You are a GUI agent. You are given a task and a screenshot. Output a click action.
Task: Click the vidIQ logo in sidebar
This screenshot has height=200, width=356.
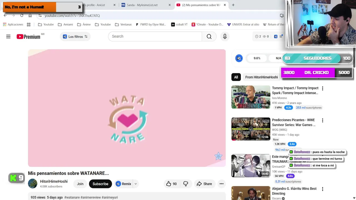pos(239,58)
